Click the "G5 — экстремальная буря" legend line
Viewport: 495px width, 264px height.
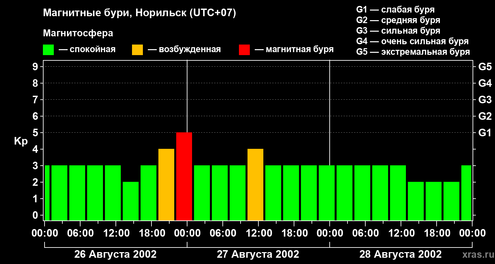[x=413, y=52]
